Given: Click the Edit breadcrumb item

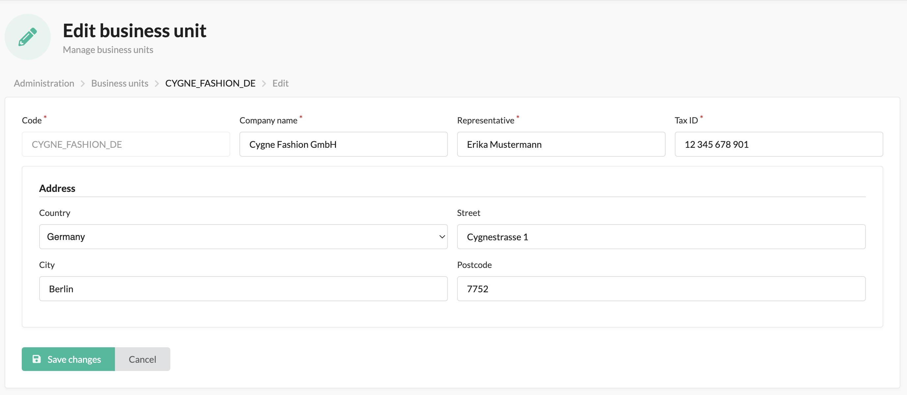Looking at the screenshot, I should tap(280, 83).
